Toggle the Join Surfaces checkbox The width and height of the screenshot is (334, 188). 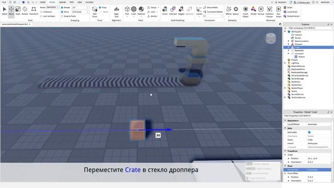pyautogui.click(x=41, y=16)
